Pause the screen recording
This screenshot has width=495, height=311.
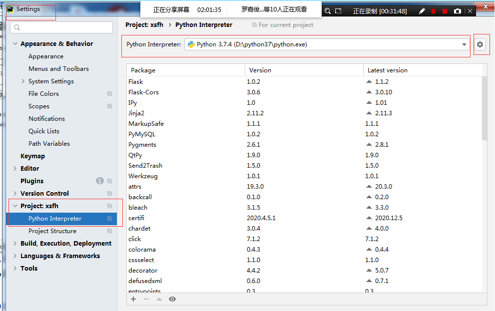tap(433, 11)
